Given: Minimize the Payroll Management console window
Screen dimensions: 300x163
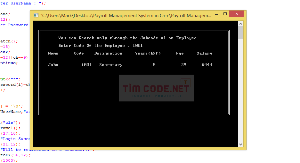Looking at the screenshot, I should point(216,14).
